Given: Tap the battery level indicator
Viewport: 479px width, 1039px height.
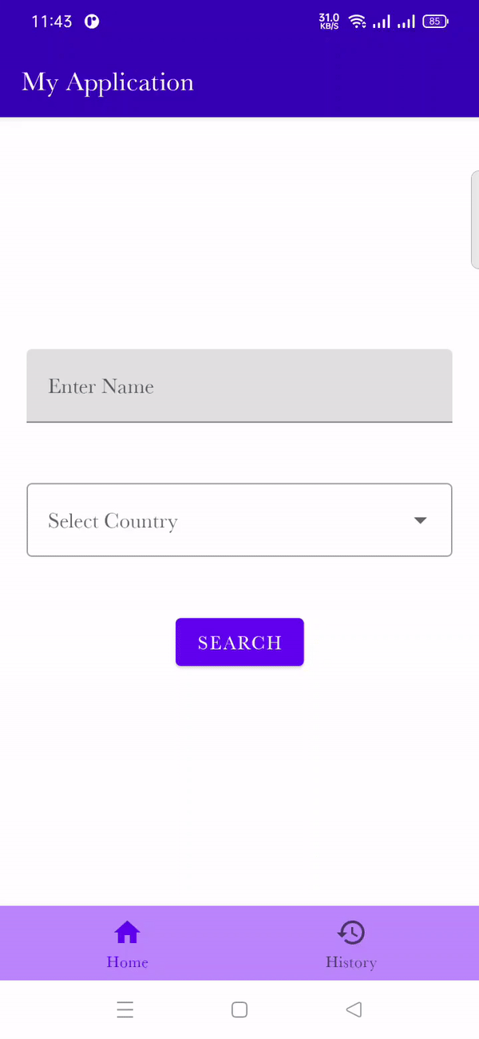Looking at the screenshot, I should click(x=435, y=22).
